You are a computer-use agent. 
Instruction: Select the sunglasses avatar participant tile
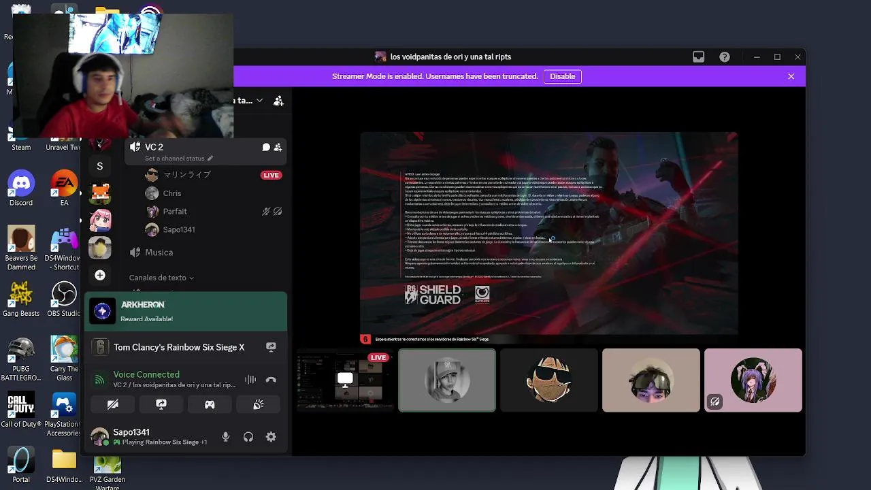click(549, 380)
